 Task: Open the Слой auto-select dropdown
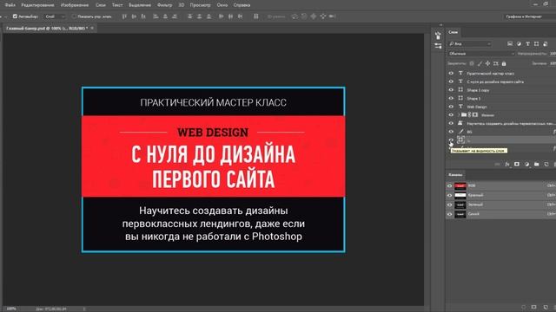(x=55, y=16)
